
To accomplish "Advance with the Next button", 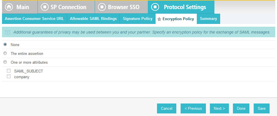I will pos(219,108).
